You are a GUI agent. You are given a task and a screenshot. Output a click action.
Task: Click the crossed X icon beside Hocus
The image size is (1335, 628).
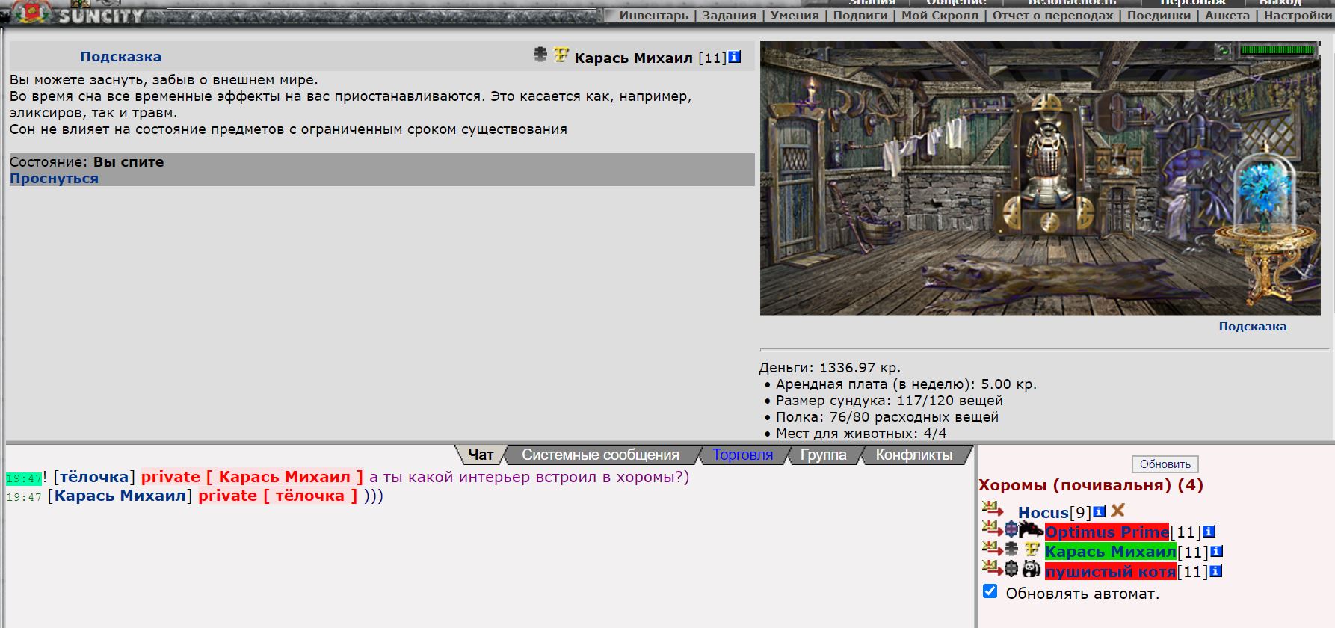point(1117,511)
